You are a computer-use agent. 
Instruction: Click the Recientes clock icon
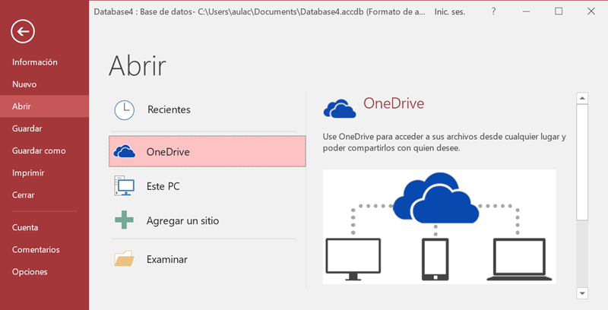(124, 110)
